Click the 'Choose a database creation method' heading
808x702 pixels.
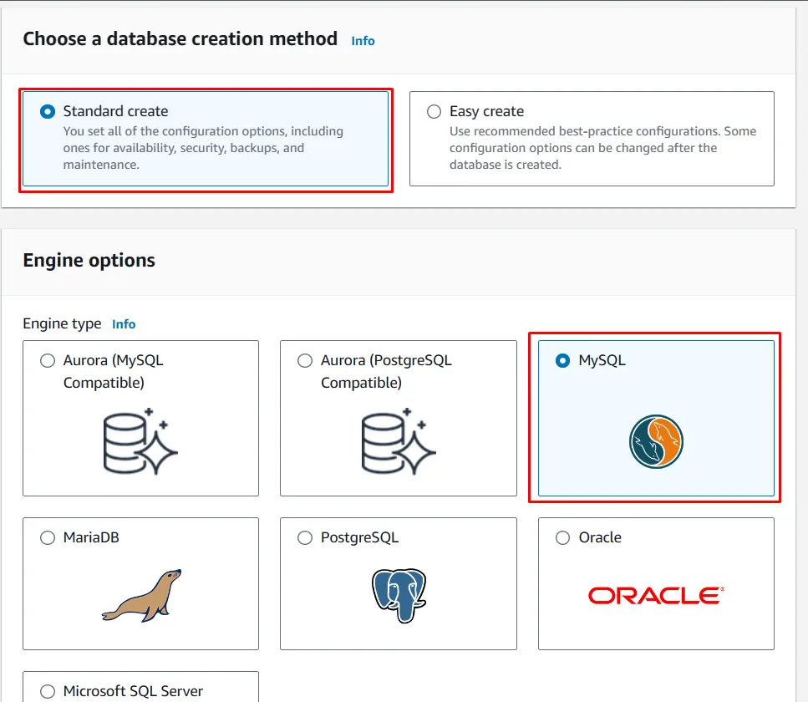(180, 38)
